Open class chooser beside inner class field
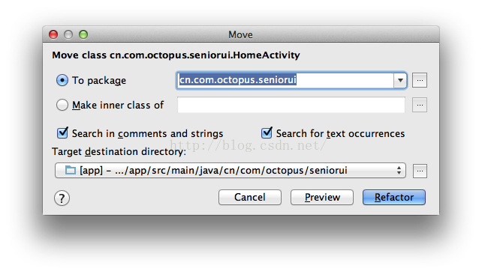Screen dimensions: 482x274 point(420,105)
